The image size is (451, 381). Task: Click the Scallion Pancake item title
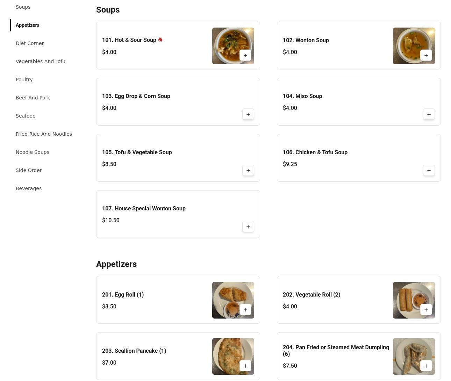[134, 351]
